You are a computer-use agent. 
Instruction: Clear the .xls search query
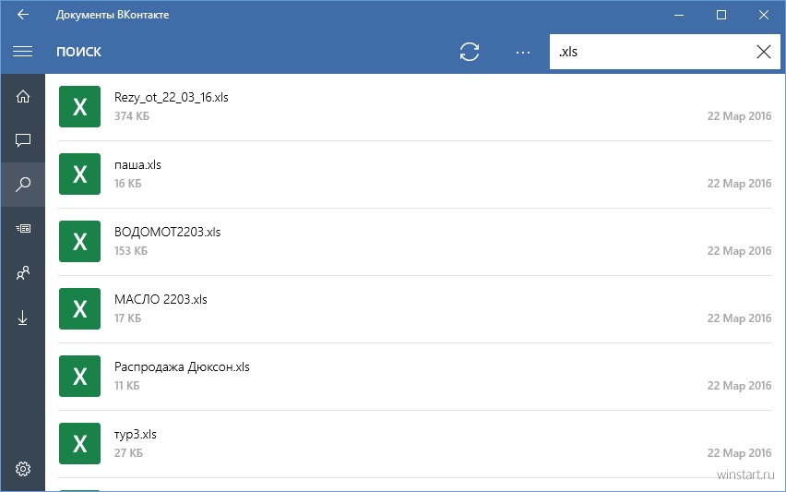coord(764,51)
